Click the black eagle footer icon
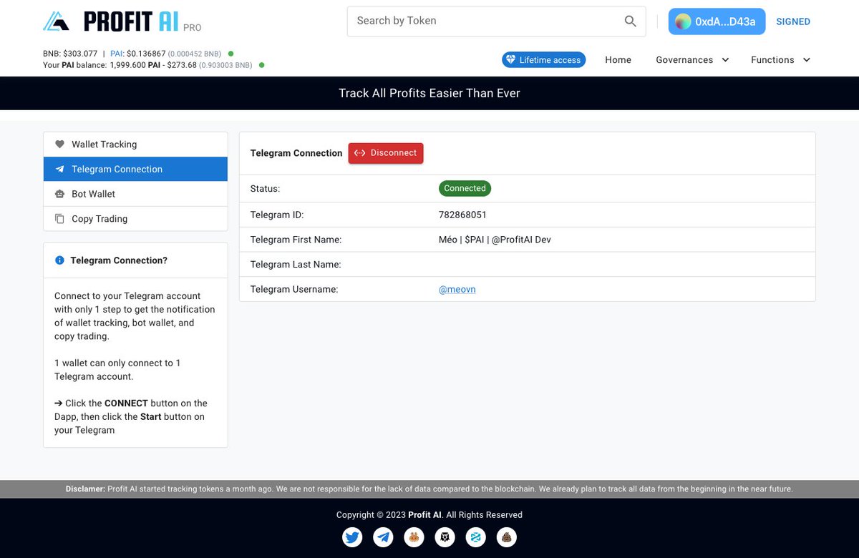The image size is (859, 558). click(445, 537)
